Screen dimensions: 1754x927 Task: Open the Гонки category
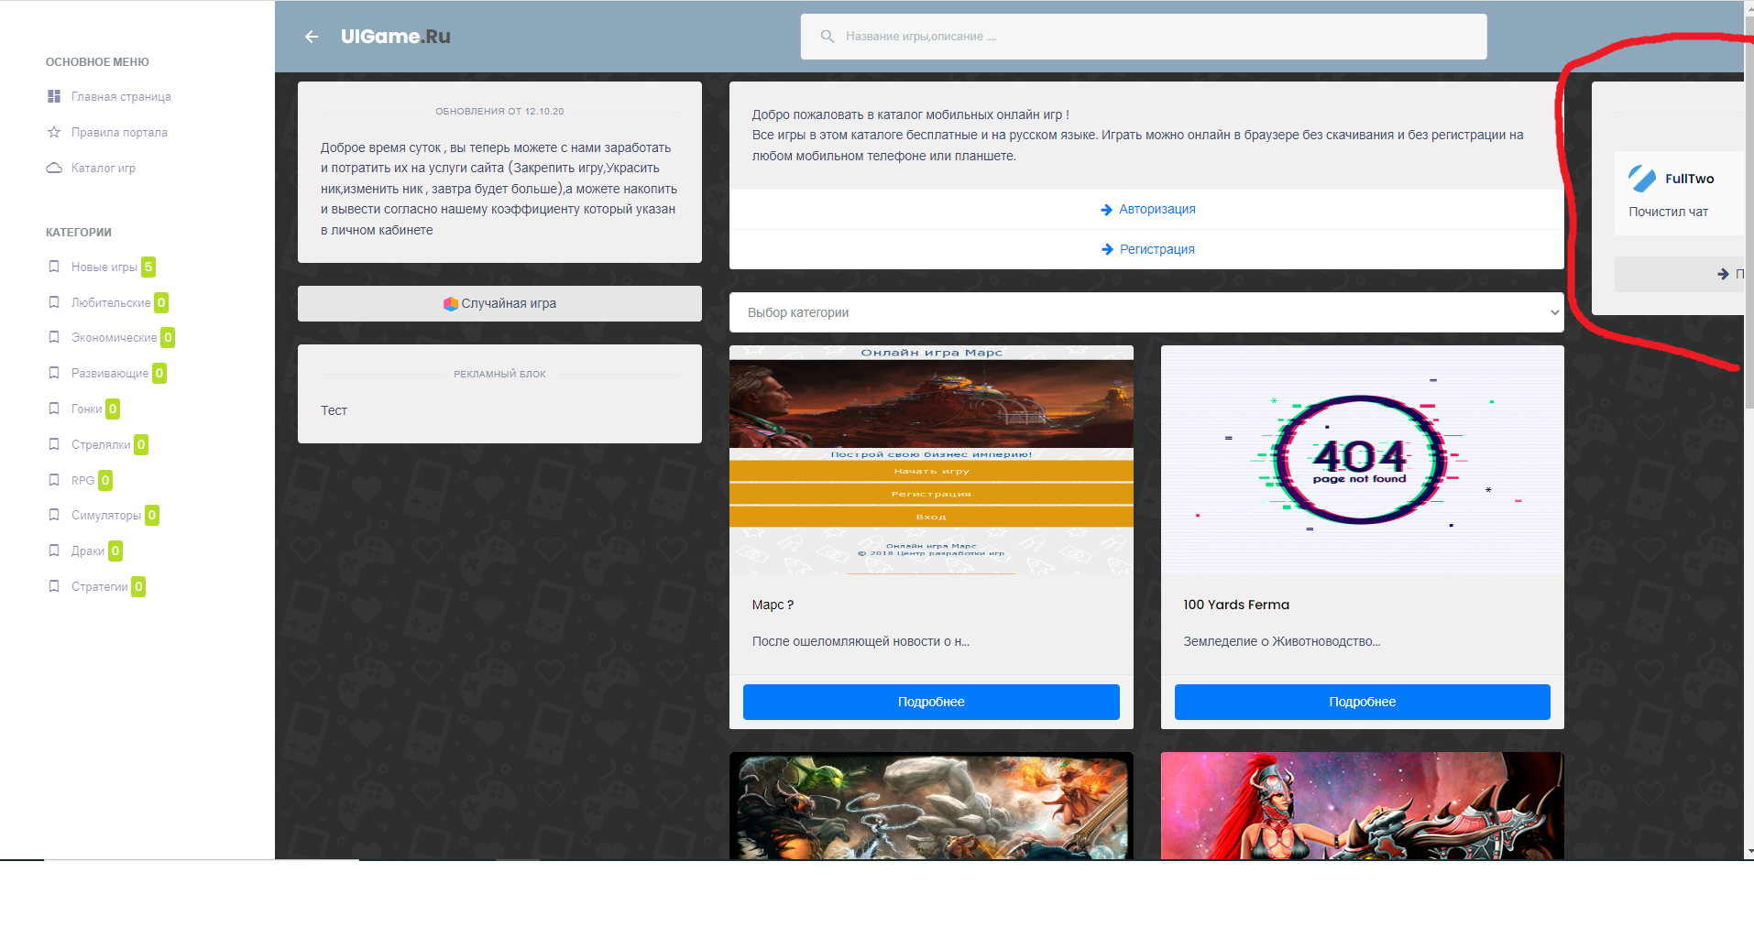point(86,409)
